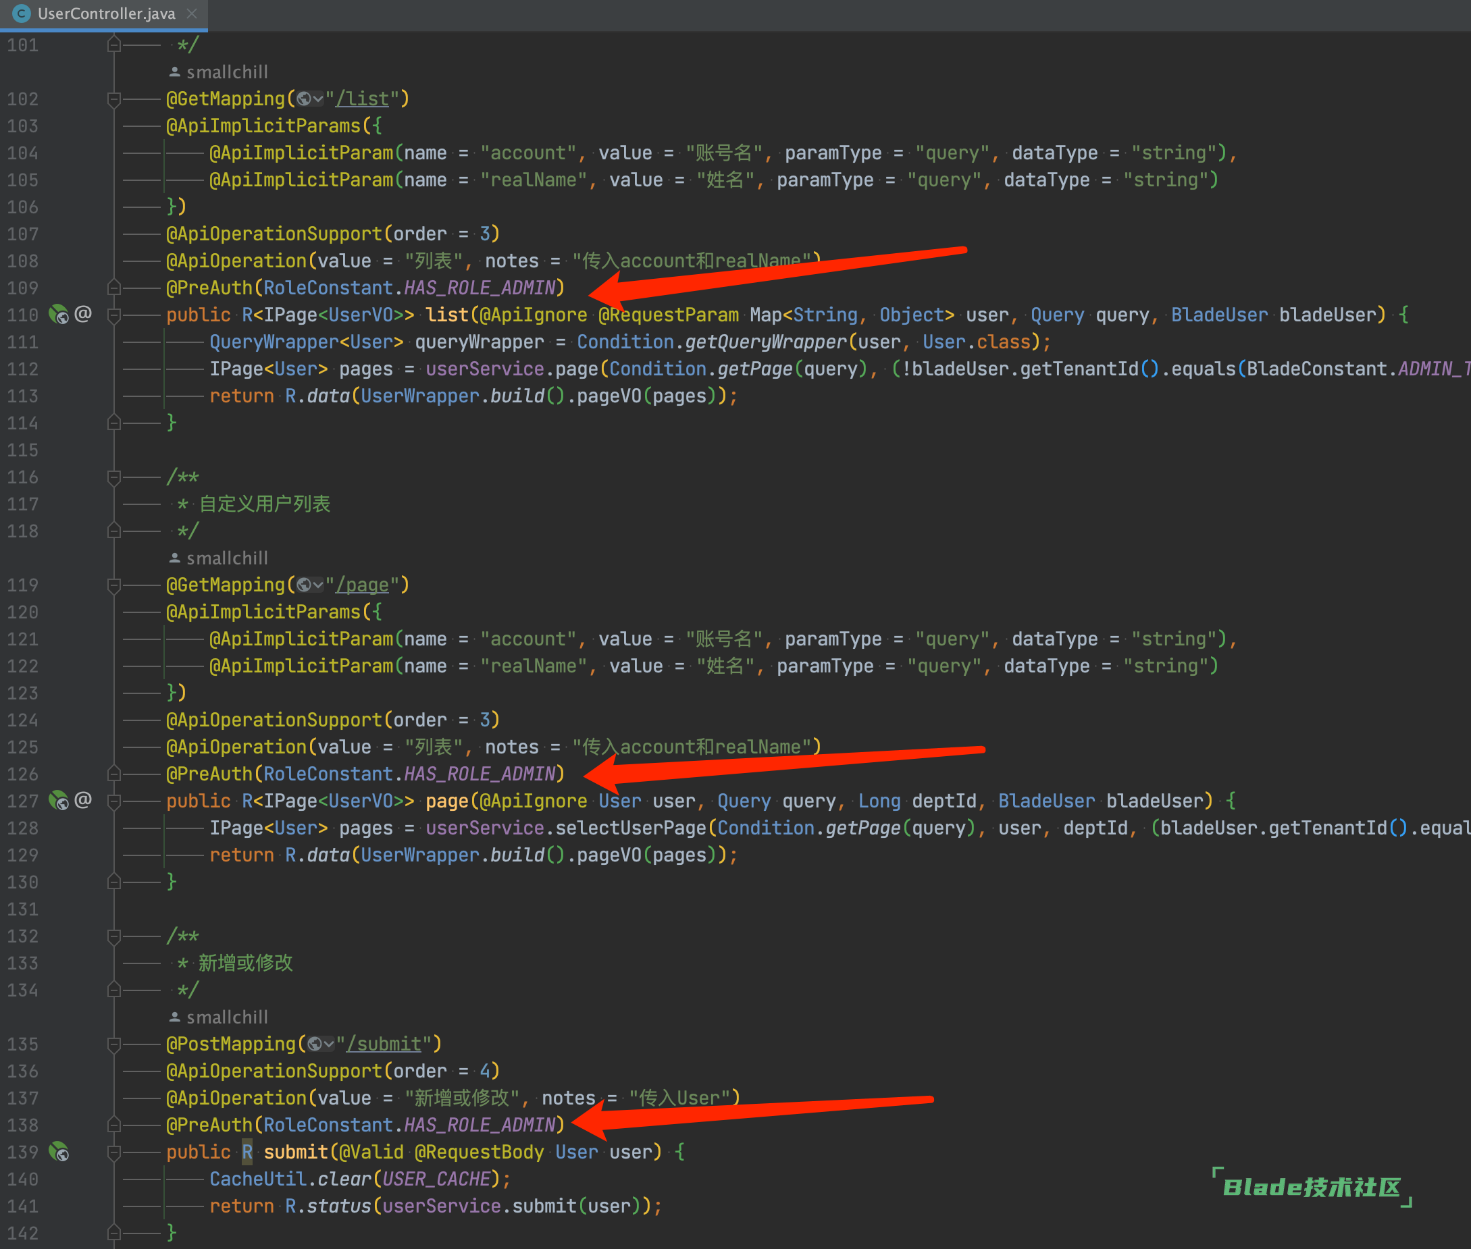Toggle fold marker at line 138

[113, 1125]
